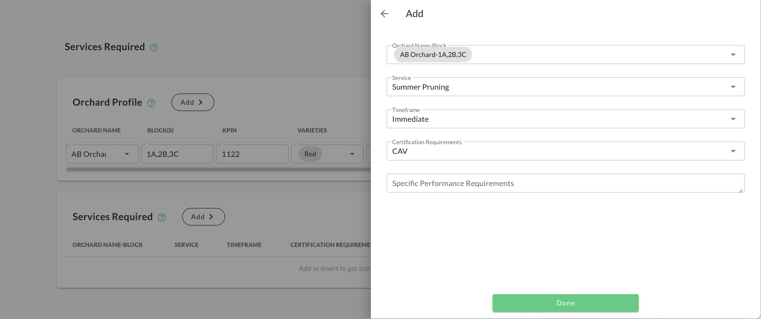The width and height of the screenshot is (761, 319).
Task: Open the Varieties dropdown with Red chip
Action: tap(352, 154)
